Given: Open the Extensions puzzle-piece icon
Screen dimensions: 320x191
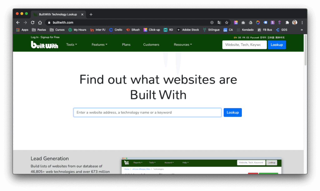Looking at the screenshot, I should pos(287,22).
